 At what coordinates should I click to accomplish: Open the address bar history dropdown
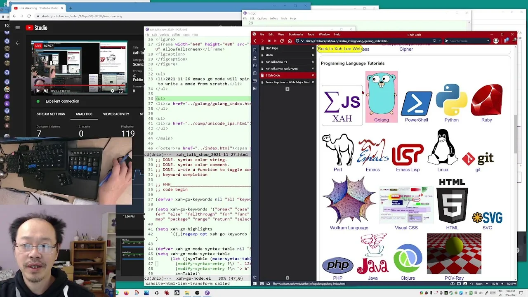(x=440, y=41)
